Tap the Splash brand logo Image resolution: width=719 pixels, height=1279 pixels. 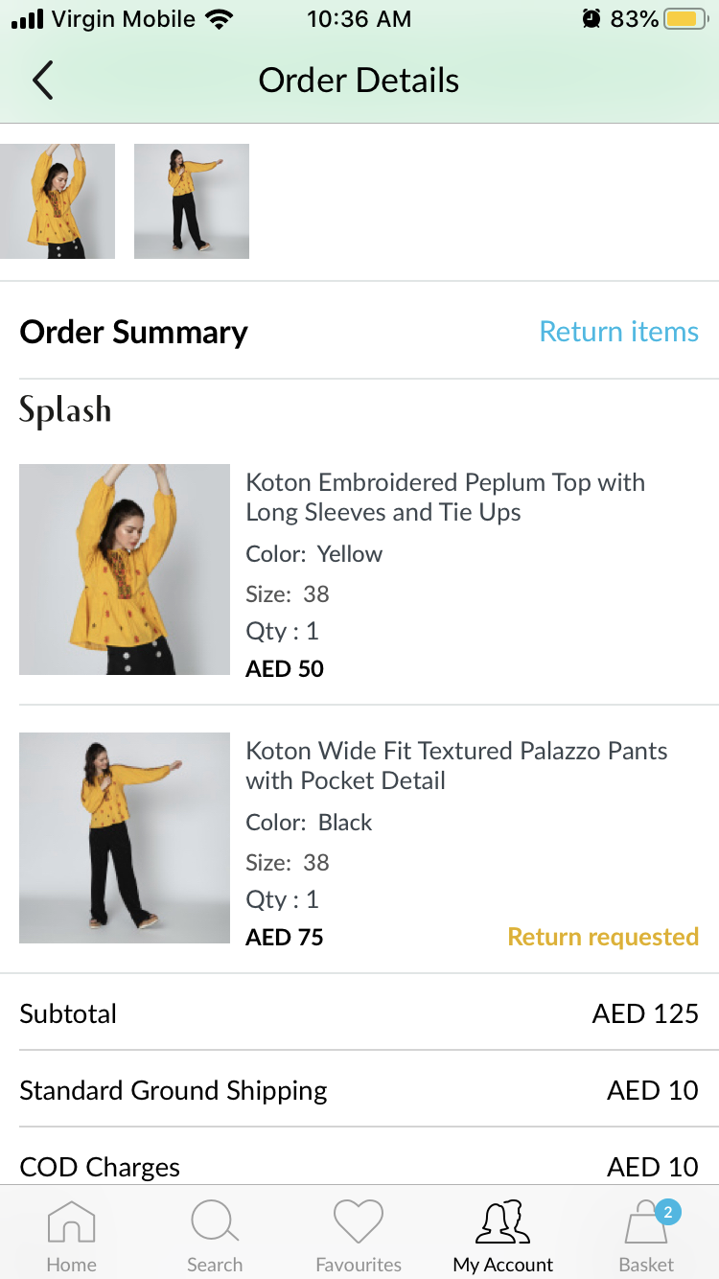coord(65,410)
